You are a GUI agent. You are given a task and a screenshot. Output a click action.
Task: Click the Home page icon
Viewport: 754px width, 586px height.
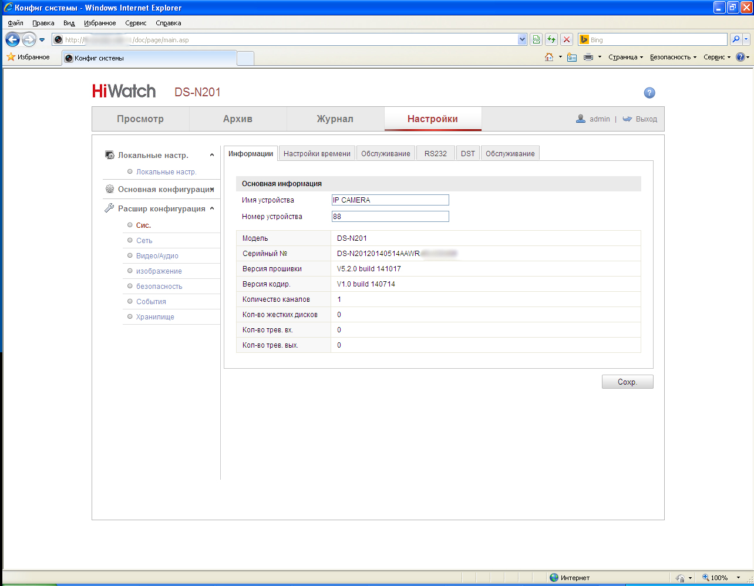pos(549,57)
